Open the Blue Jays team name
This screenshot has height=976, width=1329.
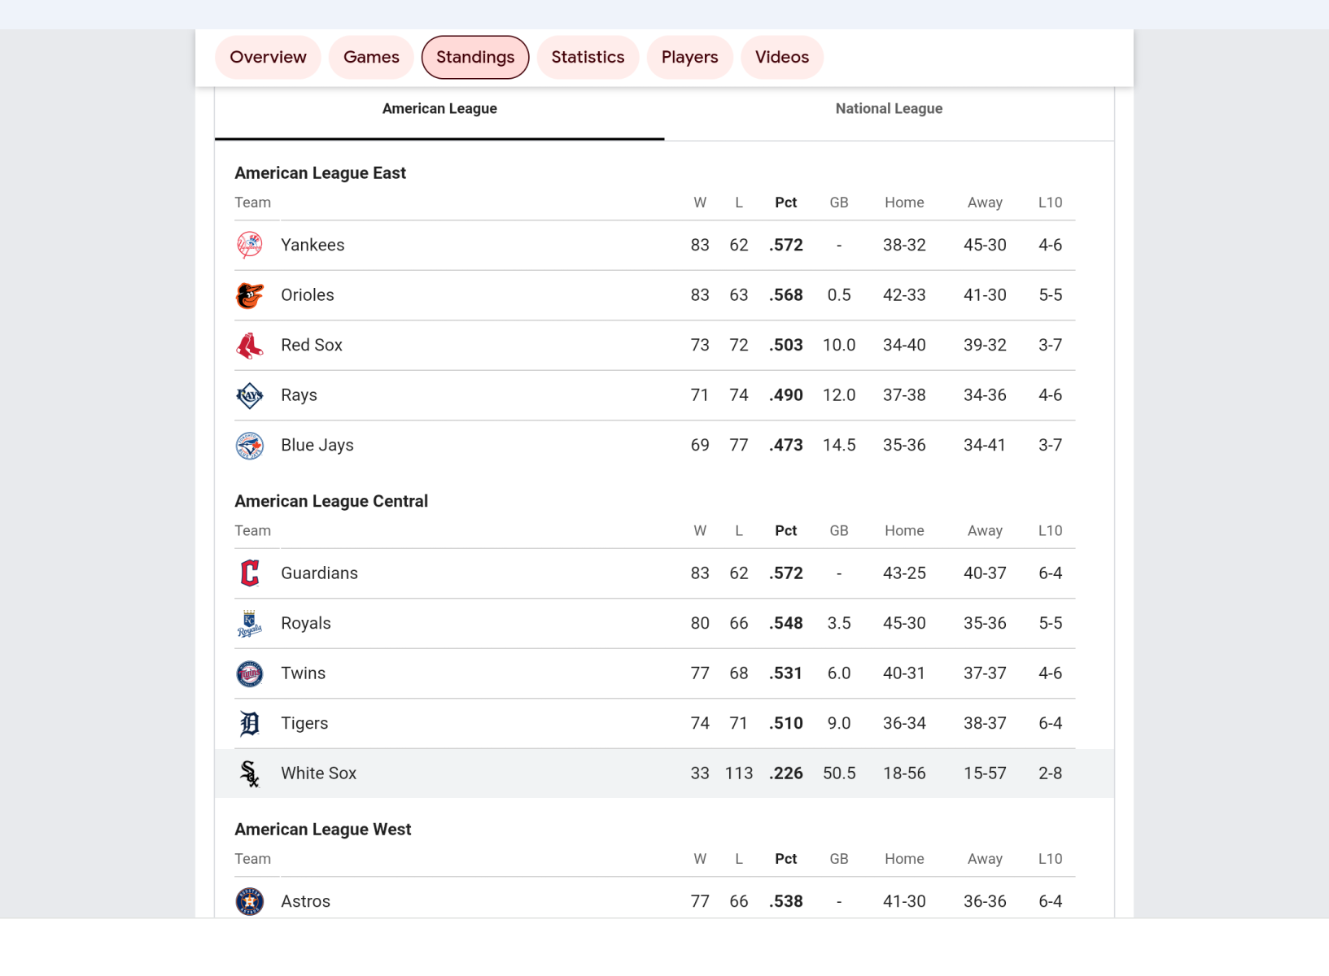point(317,445)
